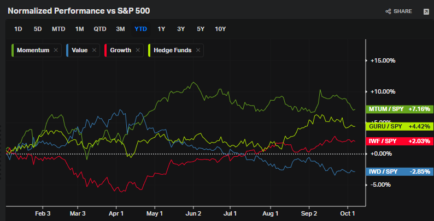
Task: Remove Momentum series with its X
Action: (x=56, y=50)
